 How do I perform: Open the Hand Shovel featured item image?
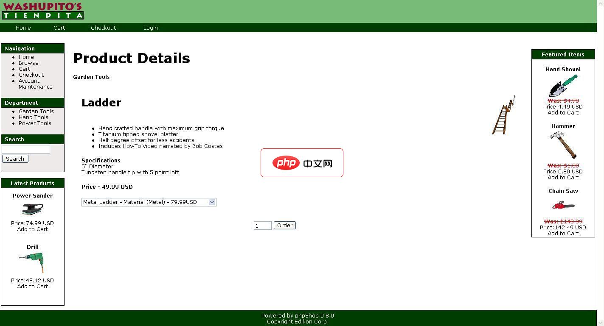563,86
